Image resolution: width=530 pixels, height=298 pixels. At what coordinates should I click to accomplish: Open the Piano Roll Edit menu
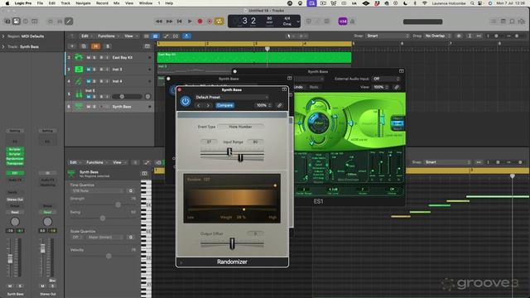[x=75, y=162]
